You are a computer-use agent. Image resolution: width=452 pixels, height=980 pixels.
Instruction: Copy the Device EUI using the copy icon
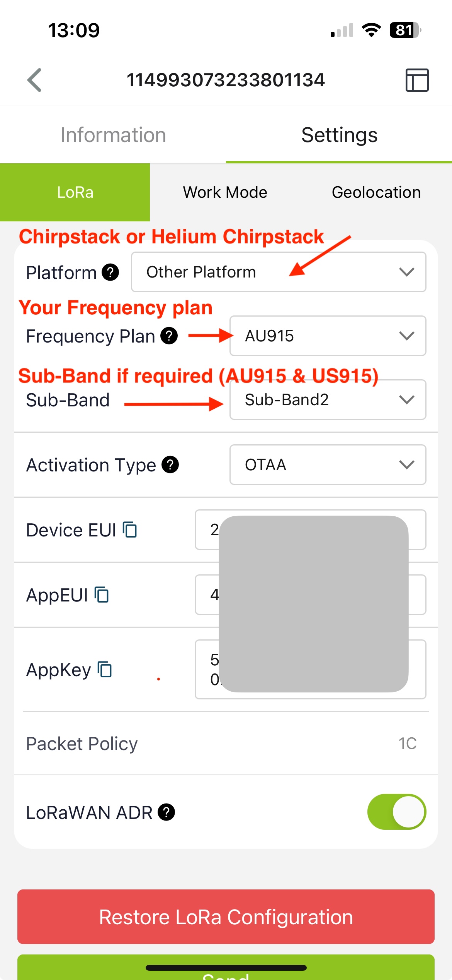(x=130, y=529)
